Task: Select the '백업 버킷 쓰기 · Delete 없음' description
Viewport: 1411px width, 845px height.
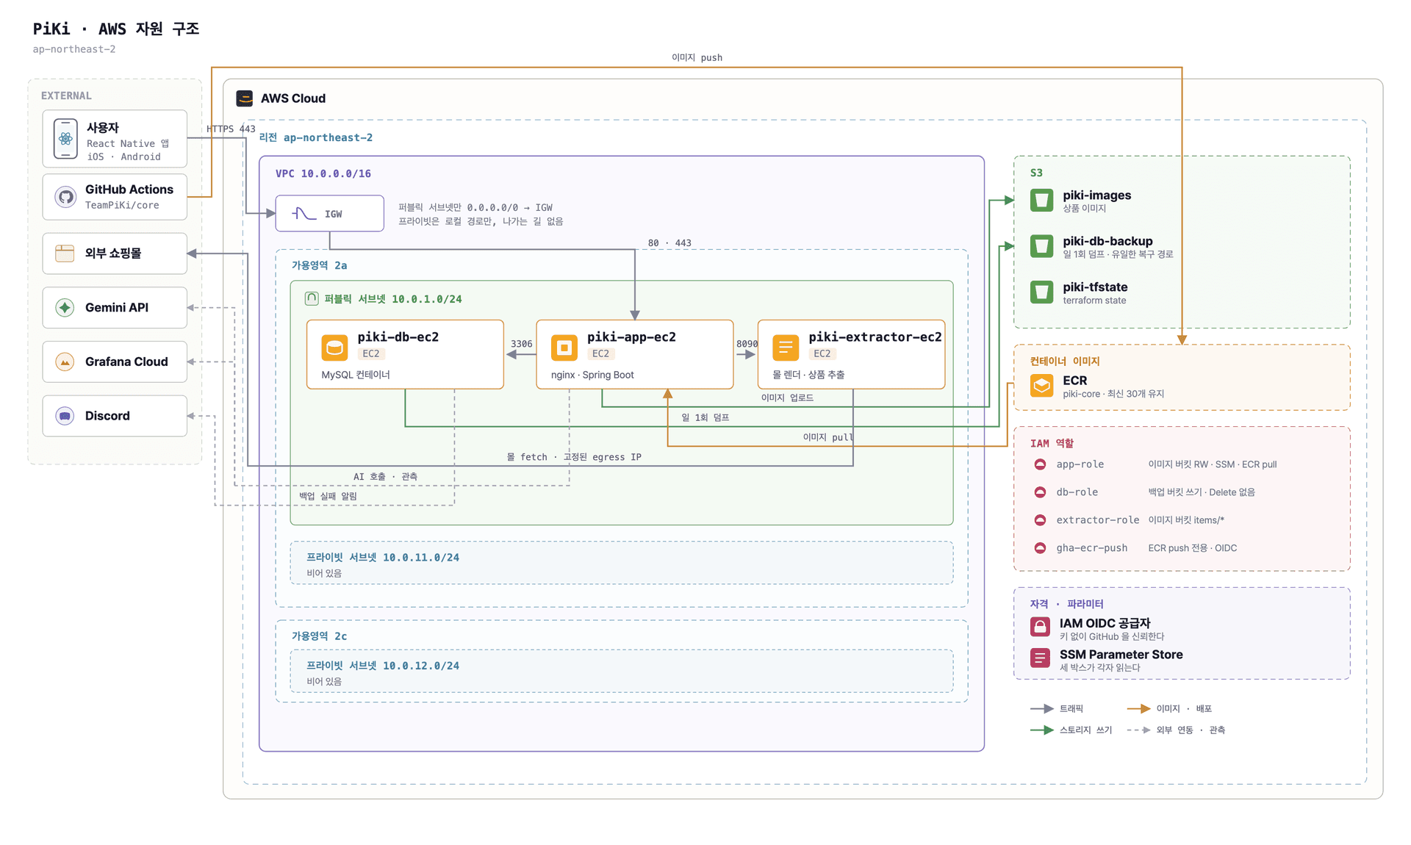Action: pyautogui.click(x=1202, y=492)
